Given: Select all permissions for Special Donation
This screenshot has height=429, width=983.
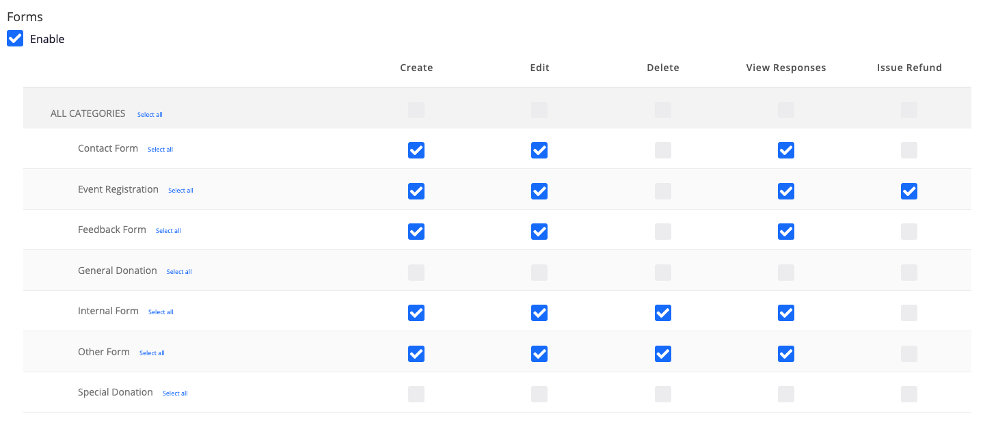Looking at the screenshot, I should click(174, 393).
